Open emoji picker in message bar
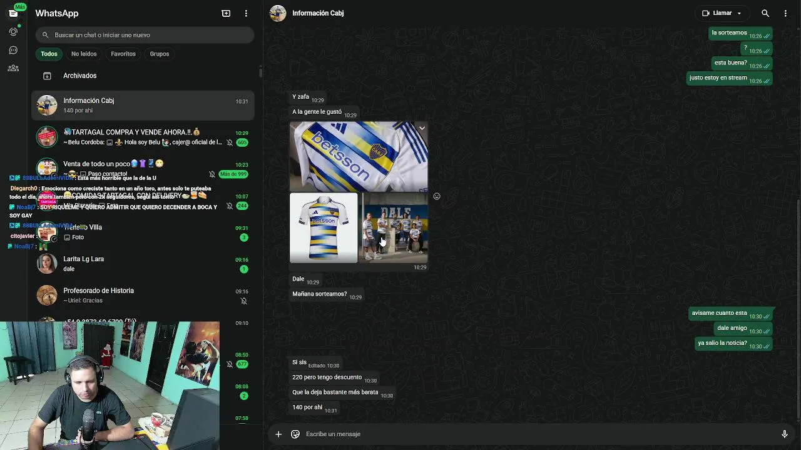Screen dimensions: 801x450 click(x=295, y=434)
